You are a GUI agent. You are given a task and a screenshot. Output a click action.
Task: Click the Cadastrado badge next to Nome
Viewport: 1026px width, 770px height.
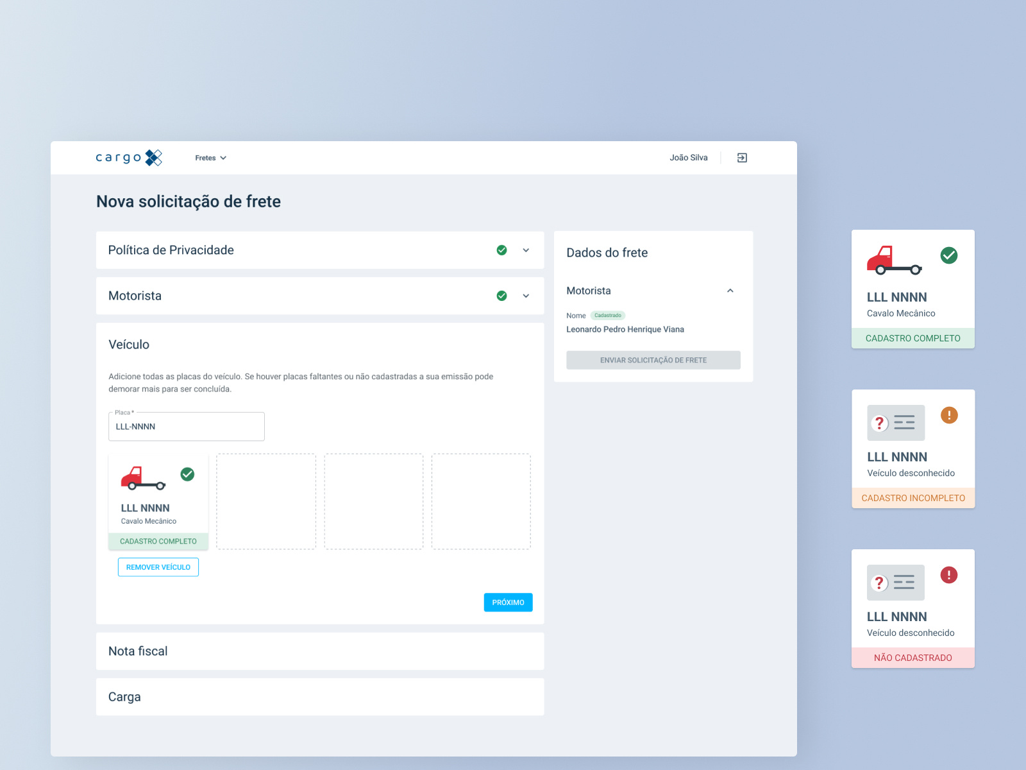(608, 315)
